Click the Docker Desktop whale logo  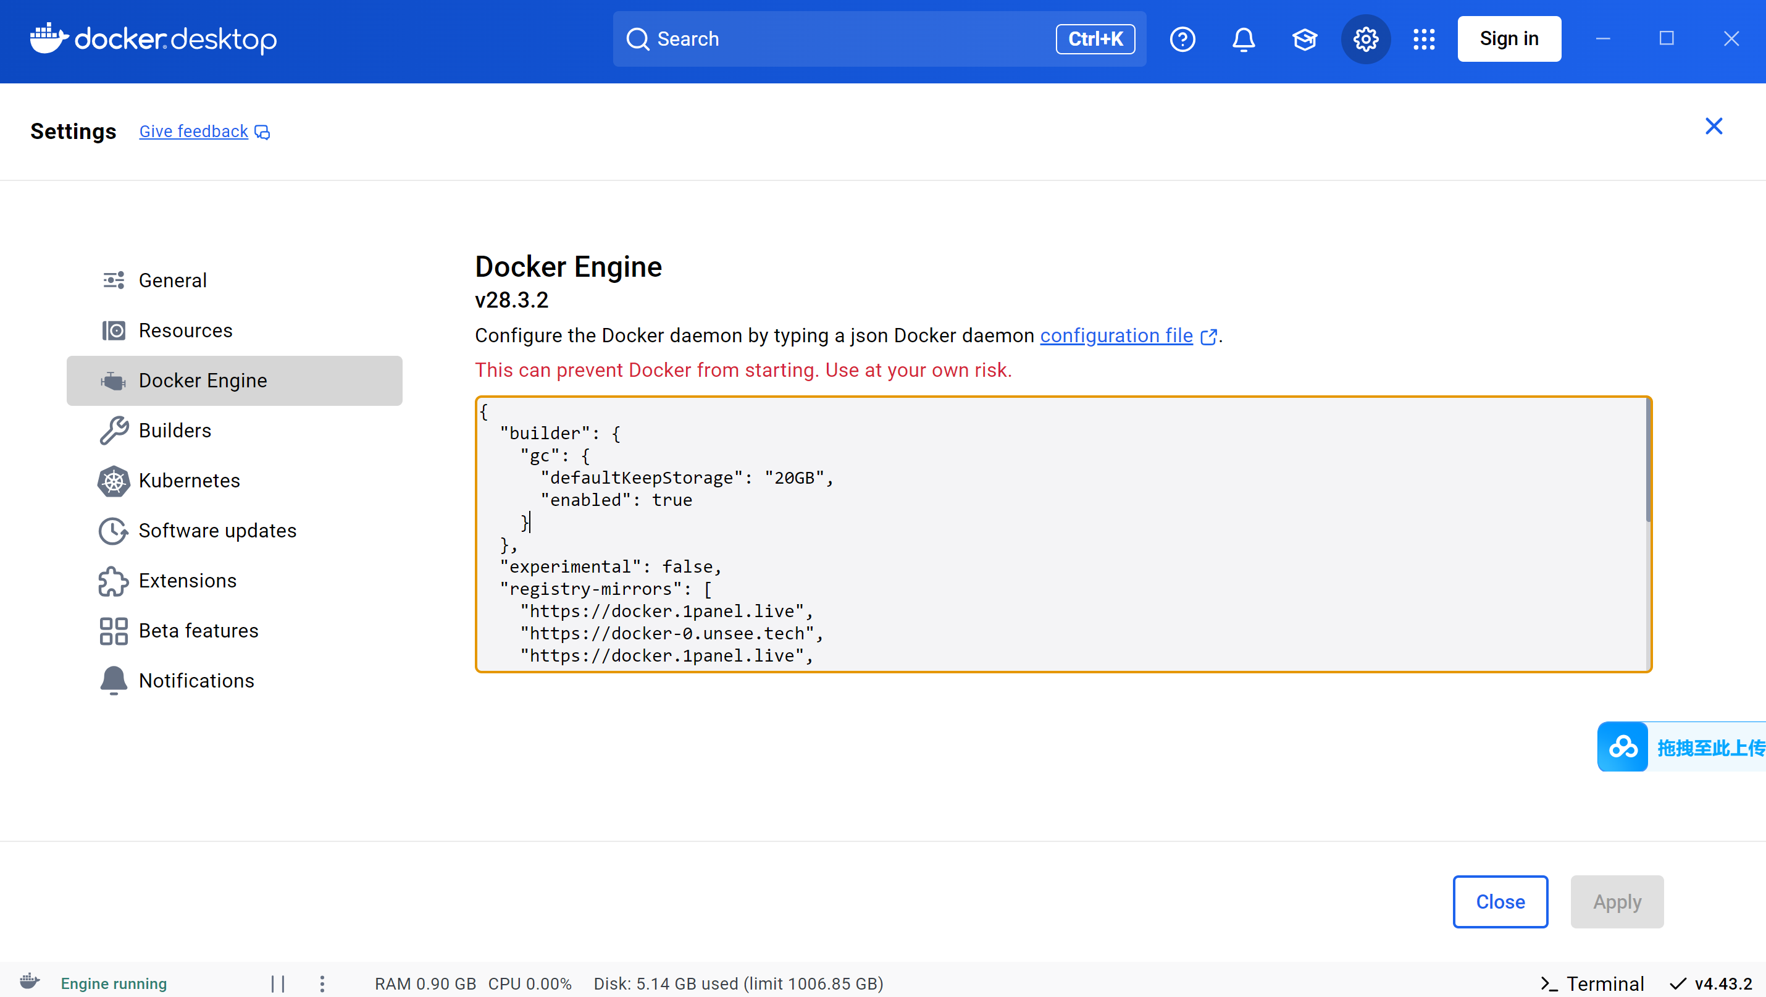(x=49, y=38)
